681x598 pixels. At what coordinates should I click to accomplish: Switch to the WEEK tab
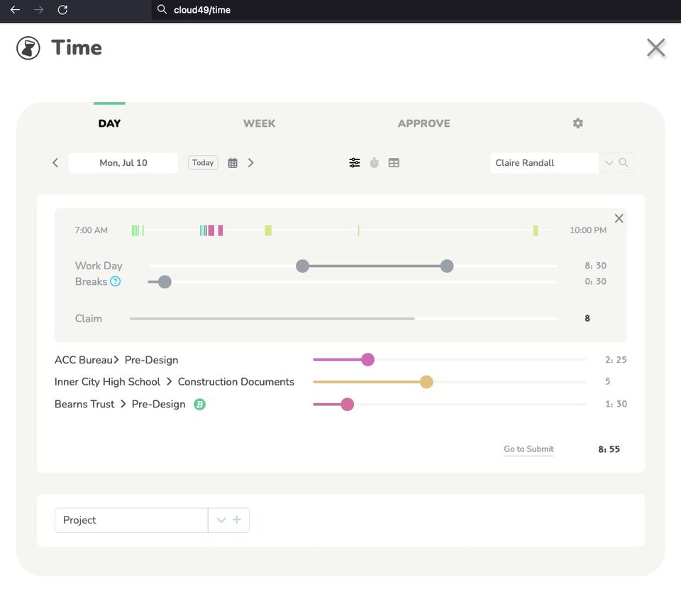[x=259, y=123]
